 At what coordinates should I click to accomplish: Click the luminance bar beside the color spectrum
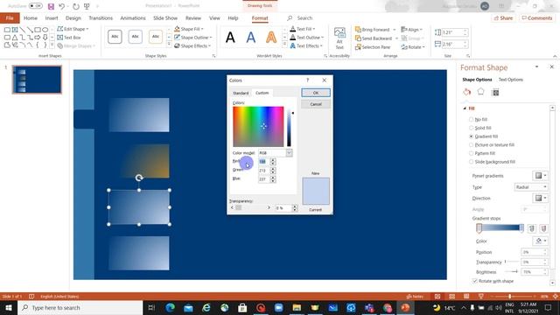pyautogui.click(x=289, y=126)
